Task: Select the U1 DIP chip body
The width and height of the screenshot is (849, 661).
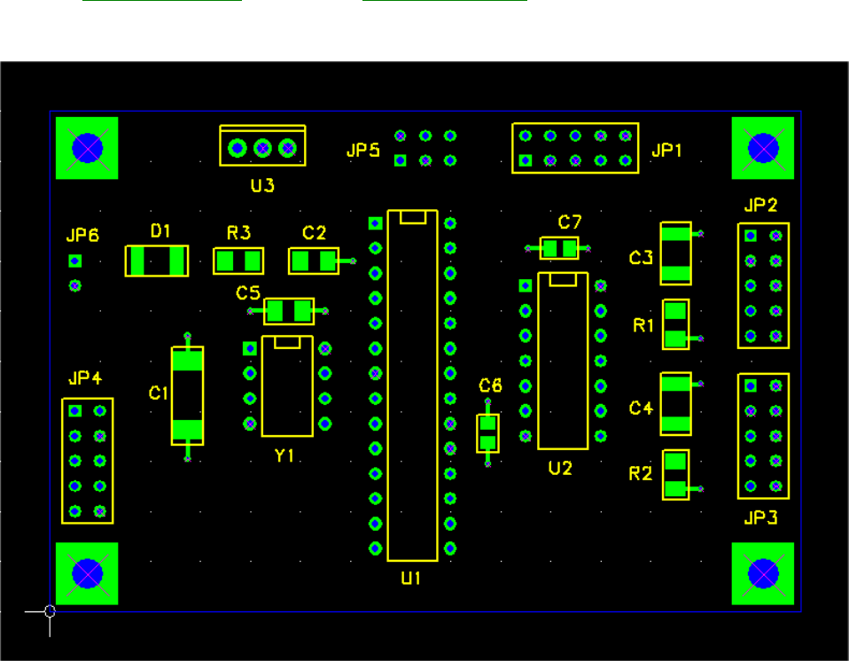Action: point(413,385)
